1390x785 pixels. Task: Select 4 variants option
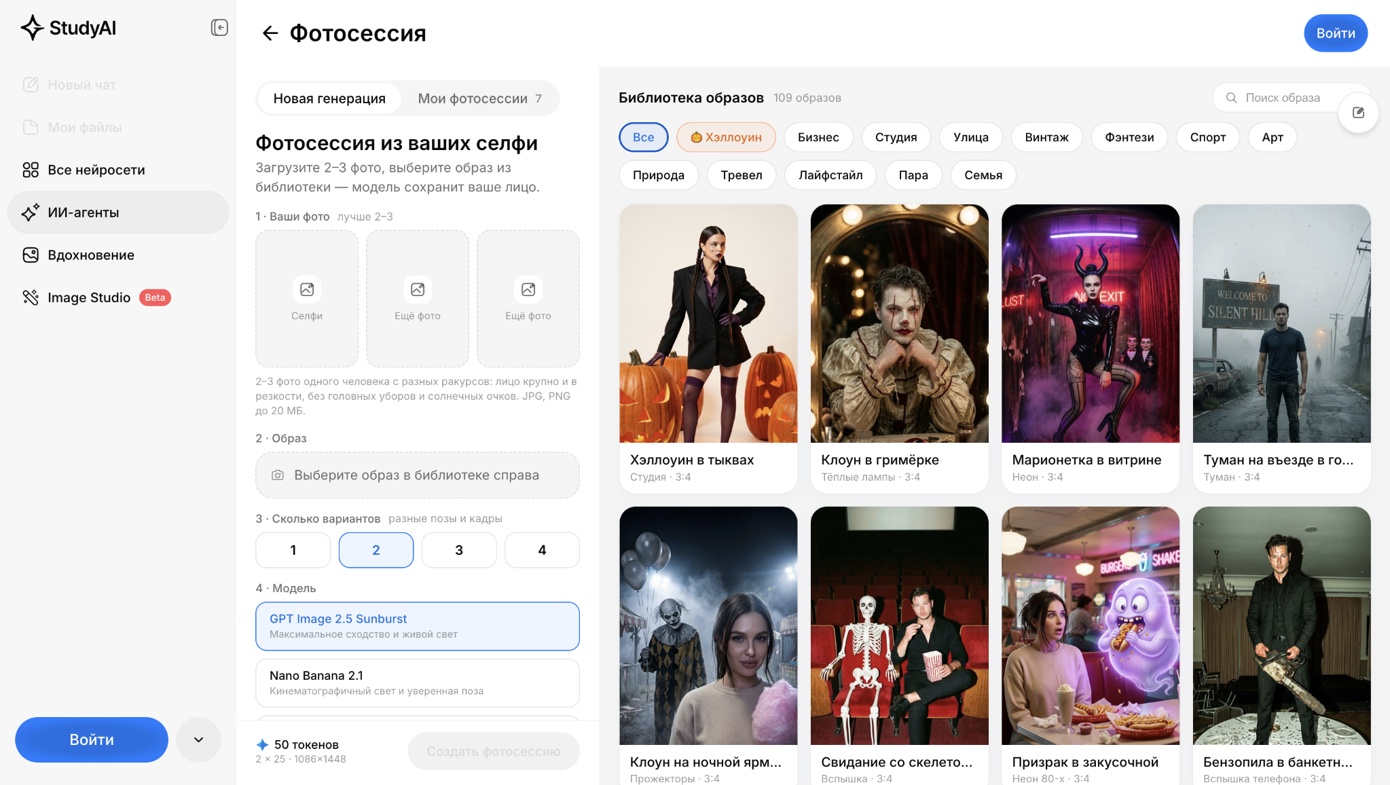542,550
